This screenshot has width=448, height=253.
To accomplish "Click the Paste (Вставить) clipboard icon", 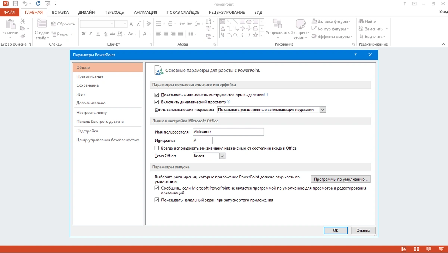I will [x=10, y=25].
